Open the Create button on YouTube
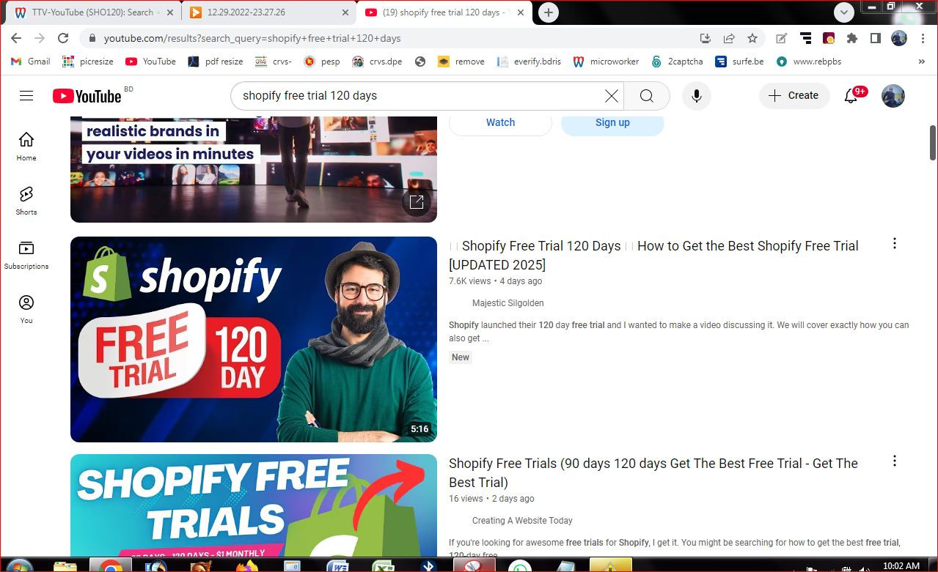938x572 pixels. [794, 96]
